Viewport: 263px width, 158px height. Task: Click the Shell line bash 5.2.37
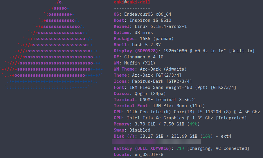tap(137, 45)
